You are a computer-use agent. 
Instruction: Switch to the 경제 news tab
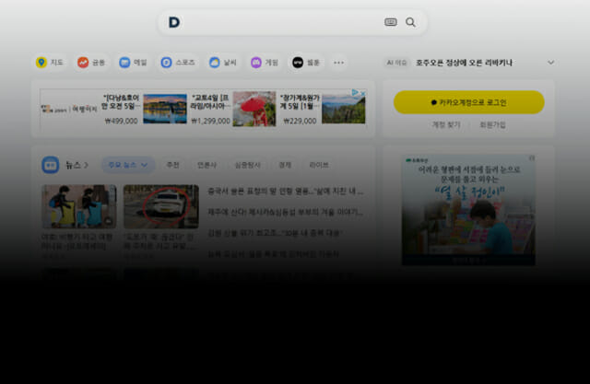285,165
